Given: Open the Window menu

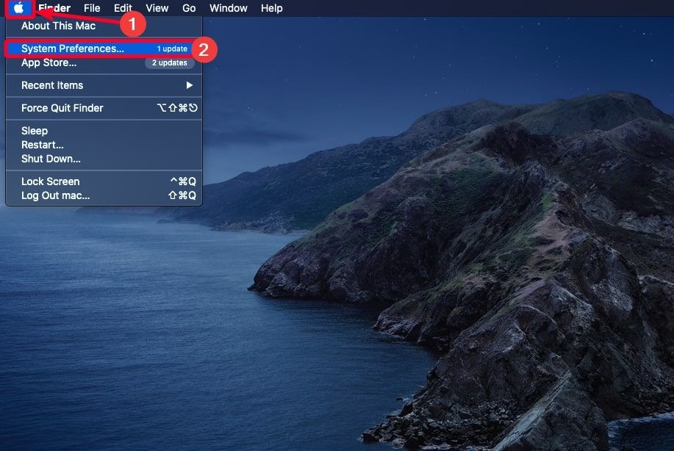Looking at the screenshot, I should tap(228, 8).
